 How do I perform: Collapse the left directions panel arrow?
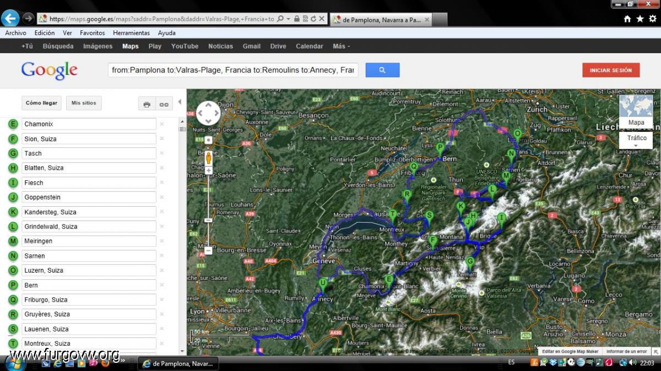(x=180, y=102)
